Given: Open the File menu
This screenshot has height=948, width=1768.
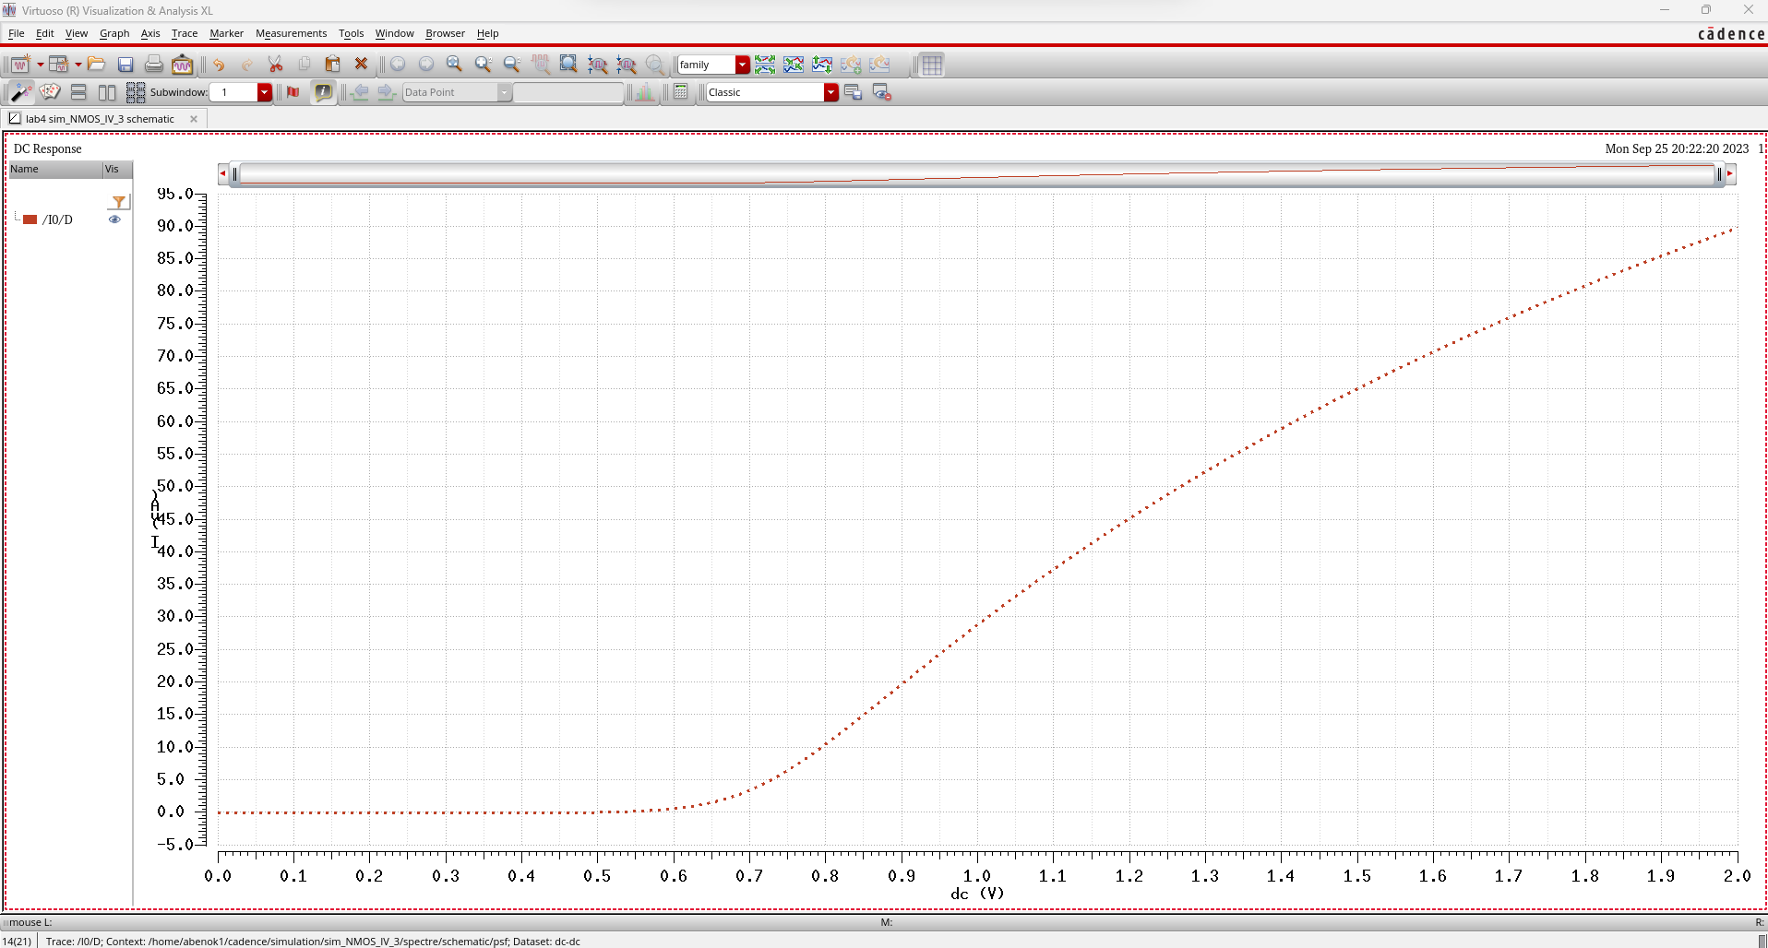Looking at the screenshot, I should click(x=17, y=33).
